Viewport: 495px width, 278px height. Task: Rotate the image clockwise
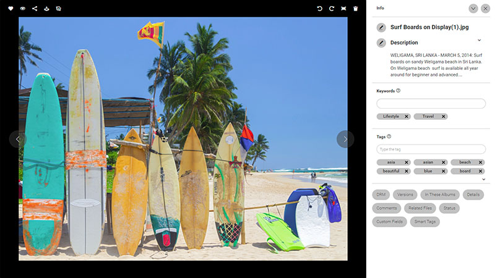tap(332, 9)
